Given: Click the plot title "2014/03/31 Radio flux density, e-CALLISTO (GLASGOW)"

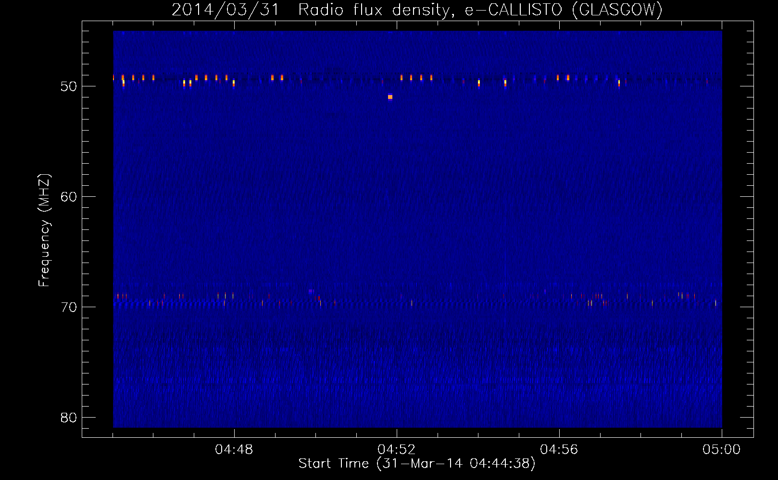Looking at the screenshot, I should [x=417, y=10].
